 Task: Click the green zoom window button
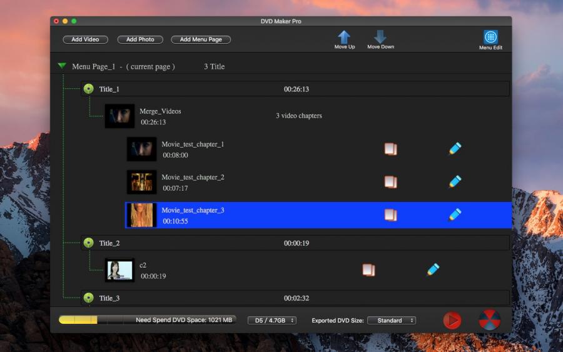point(74,21)
